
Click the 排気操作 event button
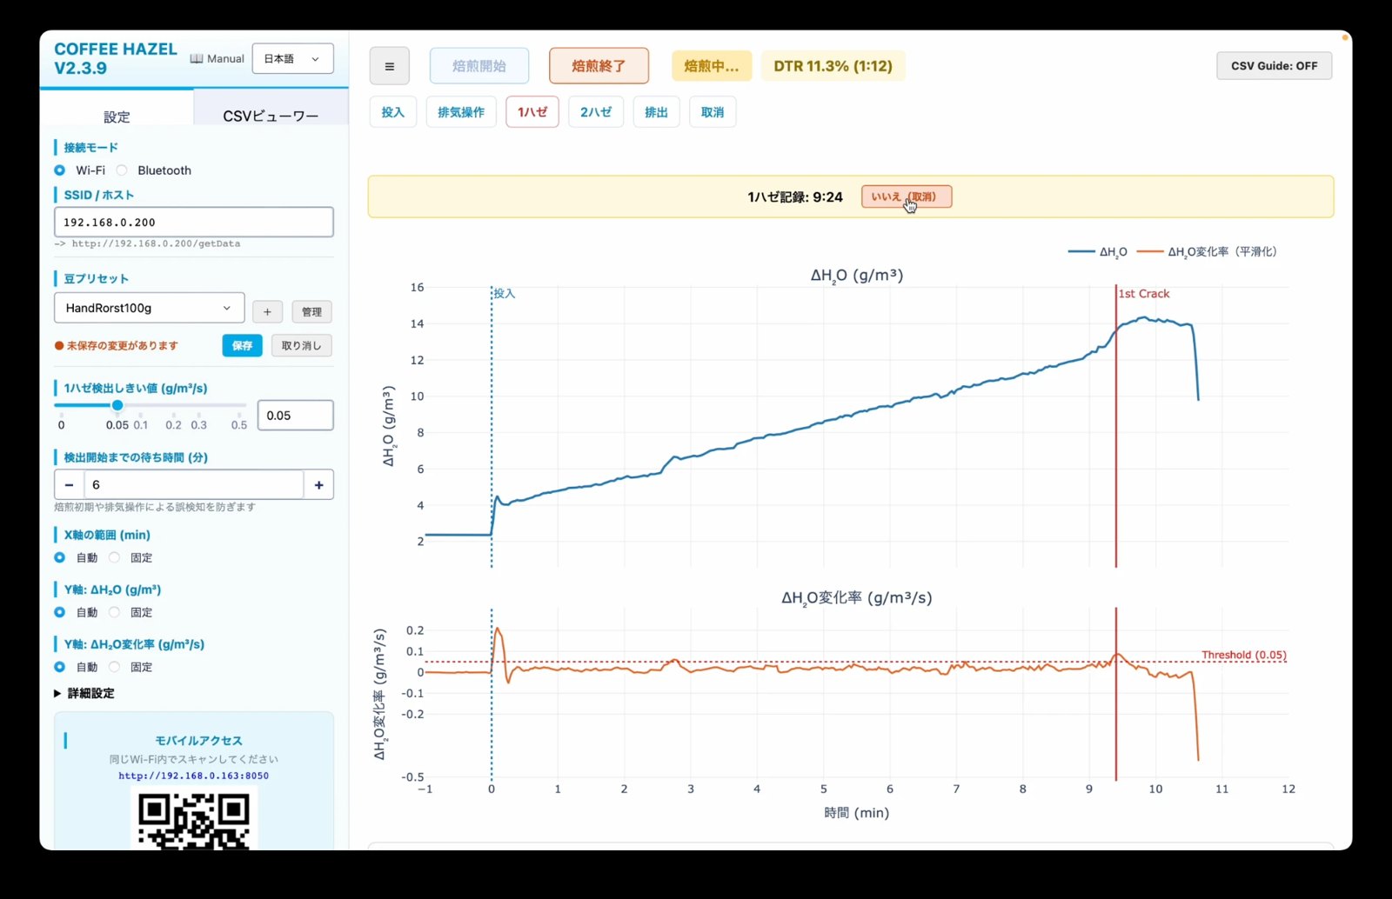(x=461, y=112)
